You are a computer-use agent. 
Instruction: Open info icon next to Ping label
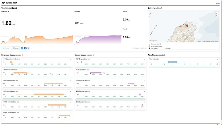(126, 12)
